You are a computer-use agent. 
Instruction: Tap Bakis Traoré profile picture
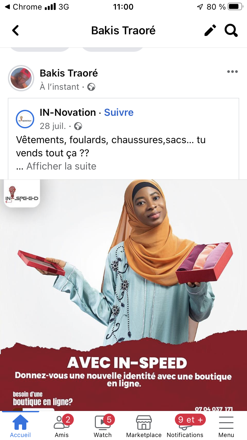coord(21,78)
